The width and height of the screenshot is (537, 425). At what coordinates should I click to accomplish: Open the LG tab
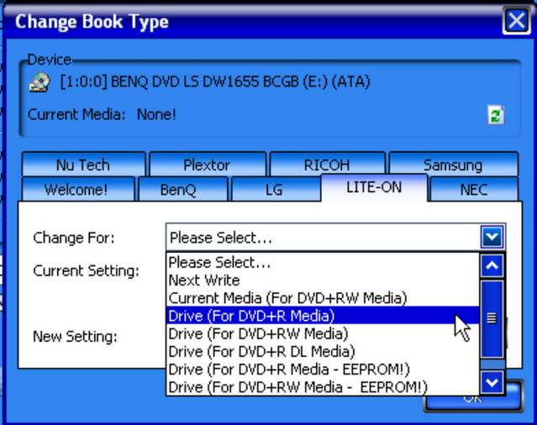coord(274,189)
